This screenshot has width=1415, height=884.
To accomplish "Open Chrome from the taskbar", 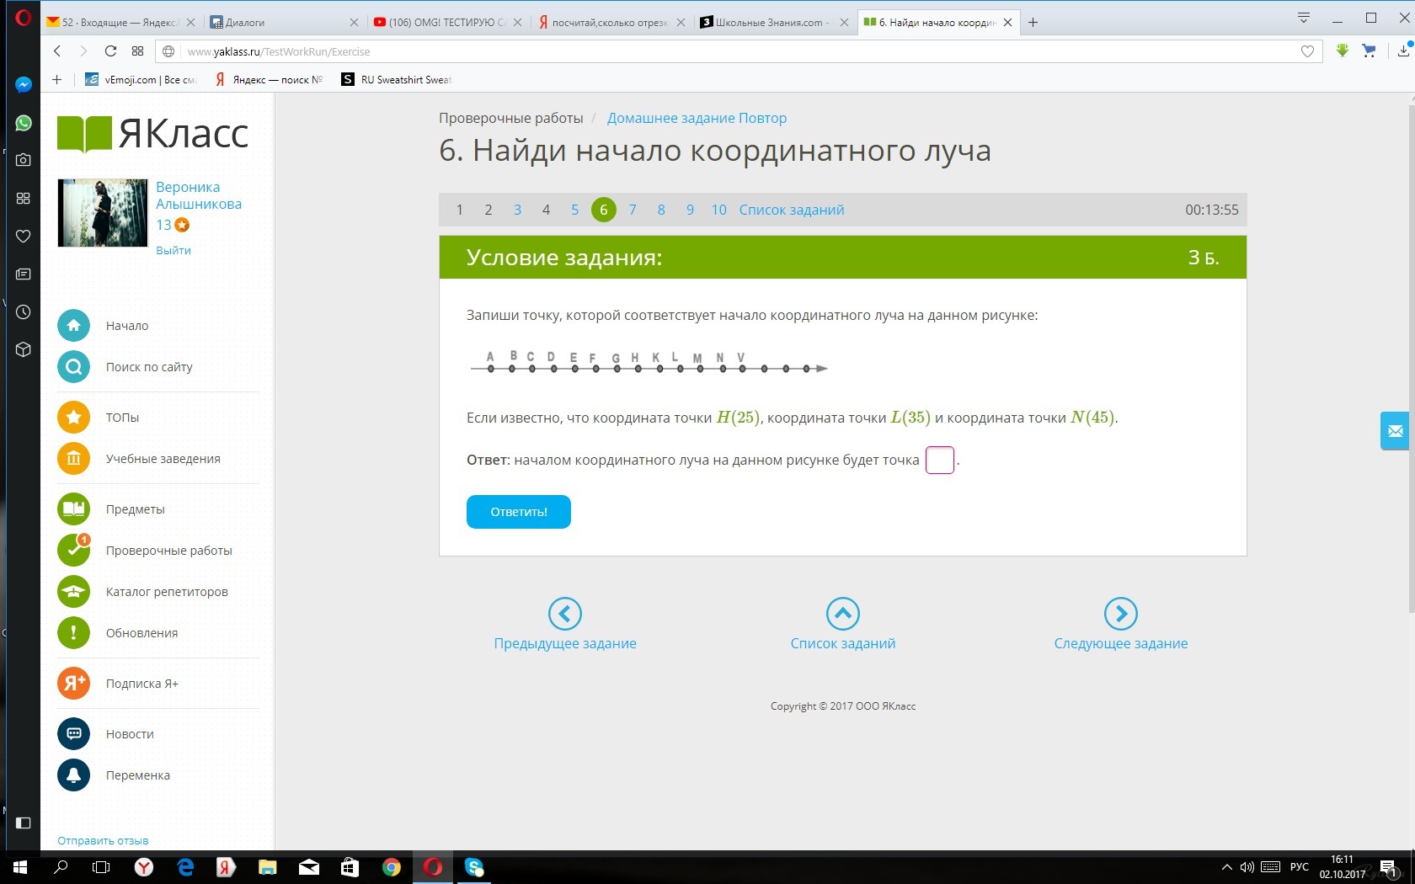I will click(x=392, y=867).
